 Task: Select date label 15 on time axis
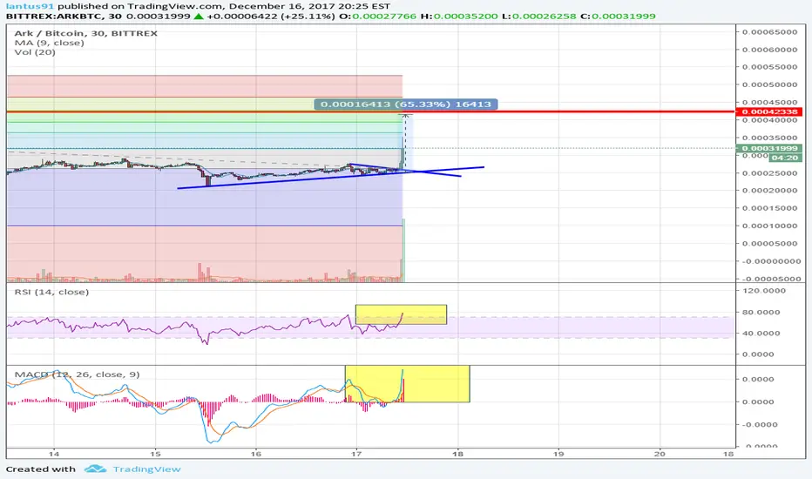tap(155, 454)
